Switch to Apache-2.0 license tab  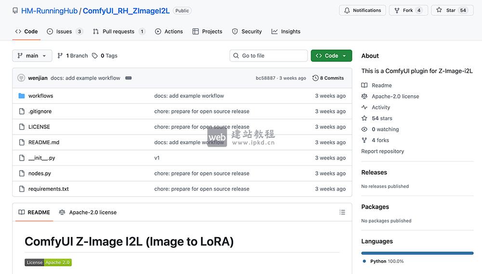point(88,212)
